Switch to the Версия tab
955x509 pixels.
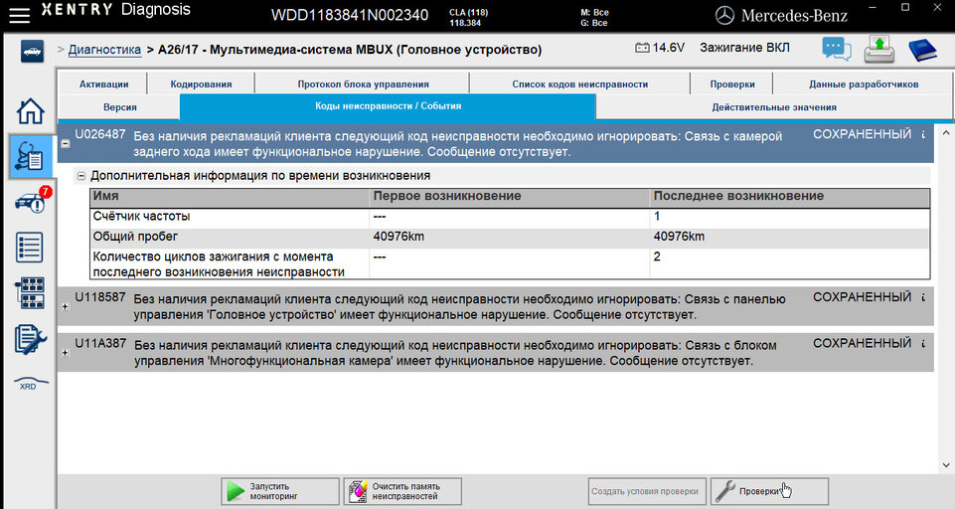120,107
